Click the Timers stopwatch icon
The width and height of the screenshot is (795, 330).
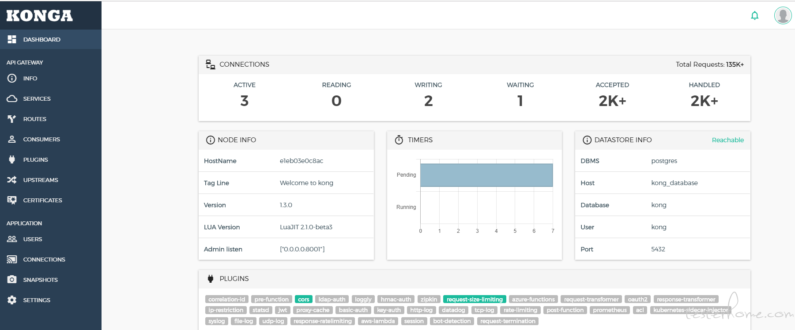399,140
